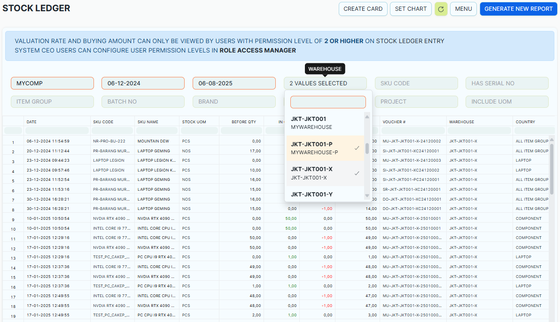560x322 pixels.
Task: Click the table vertical scrollbar thumb
Action: [x=552, y=168]
